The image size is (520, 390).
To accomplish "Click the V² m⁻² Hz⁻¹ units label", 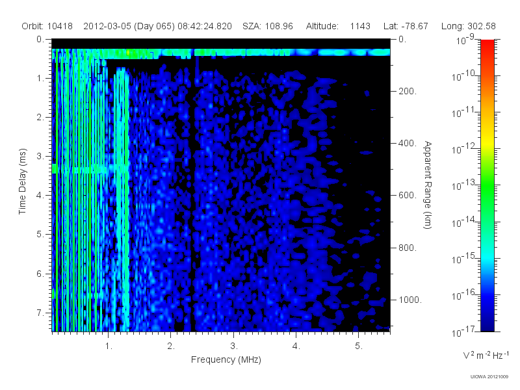I will tap(486, 355).
